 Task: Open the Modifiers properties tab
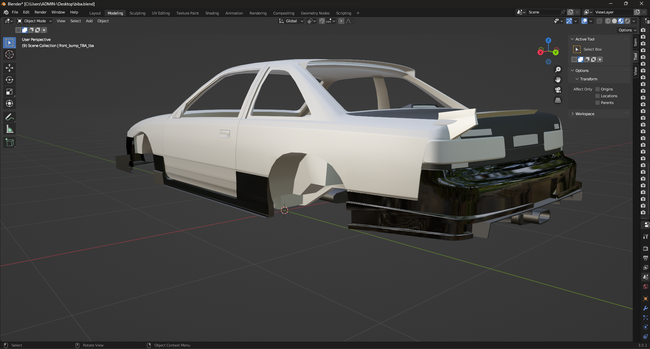(x=646, y=308)
